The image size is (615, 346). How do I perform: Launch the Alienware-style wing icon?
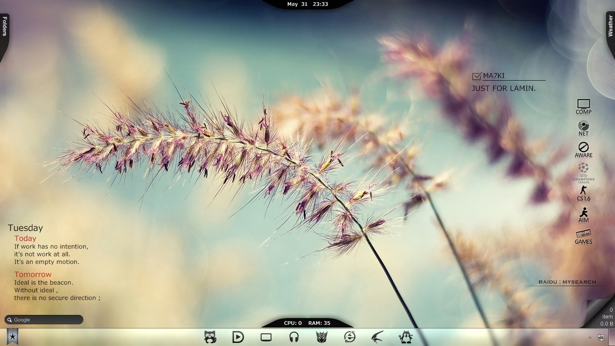pos(377,337)
